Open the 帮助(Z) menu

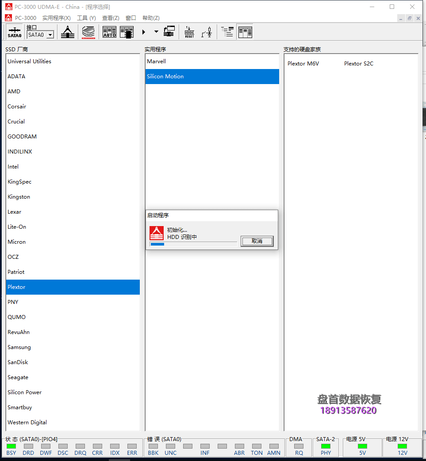point(151,18)
